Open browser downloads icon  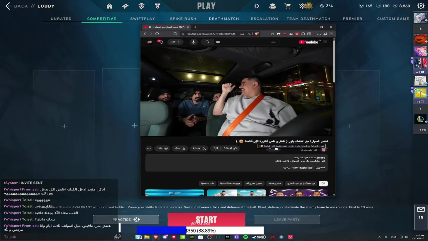(x=319, y=34)
